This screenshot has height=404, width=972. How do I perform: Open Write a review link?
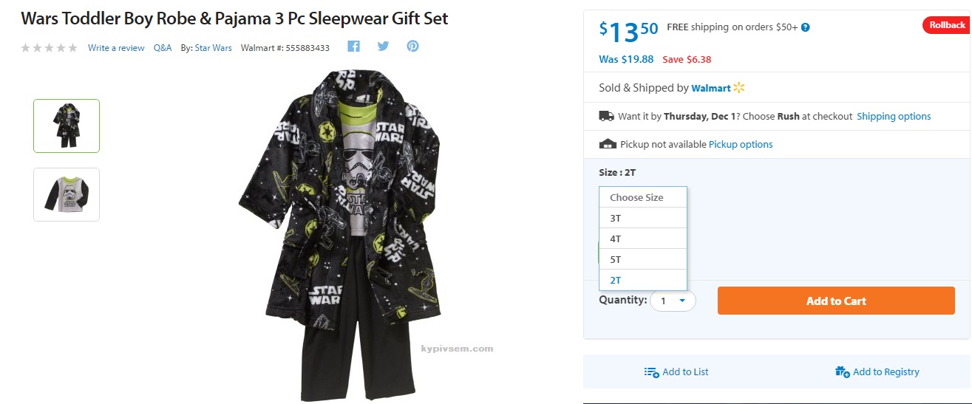[x=116, y=48]
